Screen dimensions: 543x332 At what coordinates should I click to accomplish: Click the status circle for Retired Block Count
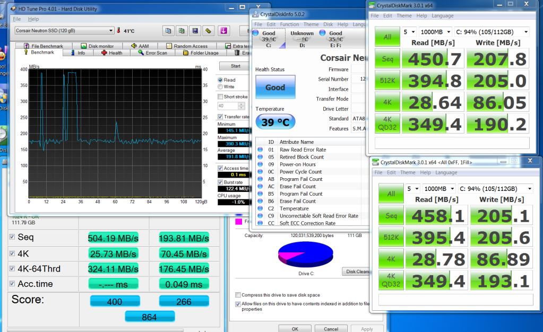(260, 157)
